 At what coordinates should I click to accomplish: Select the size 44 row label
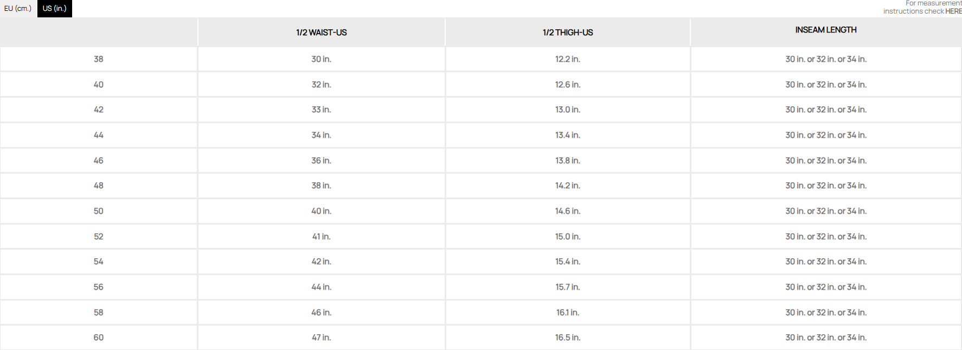pyautogui.click(x=98, y=135)
